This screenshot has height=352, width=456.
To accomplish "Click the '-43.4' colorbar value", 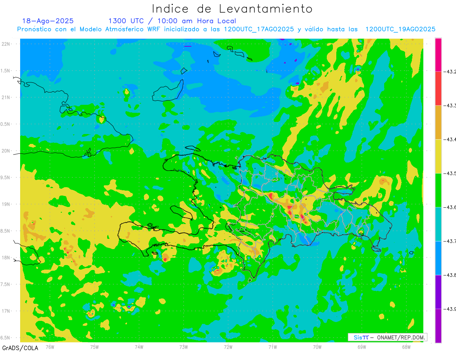I will (450, 139).
